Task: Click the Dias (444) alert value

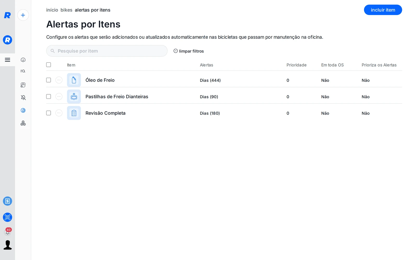Action: point(210,80)
